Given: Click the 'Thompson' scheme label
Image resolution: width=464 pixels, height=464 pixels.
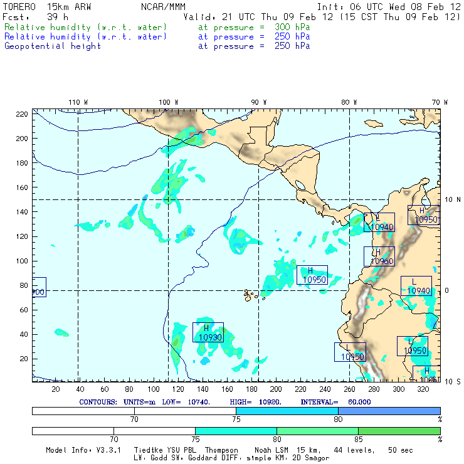Looking at the screenshot, I should tap(221, 450).
